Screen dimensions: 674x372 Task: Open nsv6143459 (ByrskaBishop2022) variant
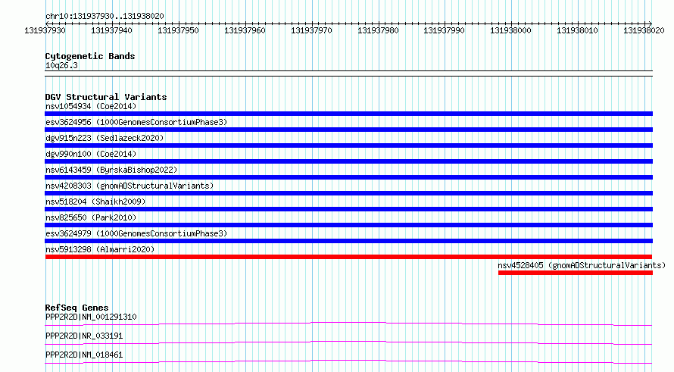coord(111,170)
